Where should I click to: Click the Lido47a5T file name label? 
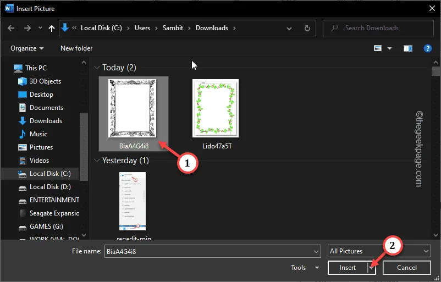click(x=217, y=146)
